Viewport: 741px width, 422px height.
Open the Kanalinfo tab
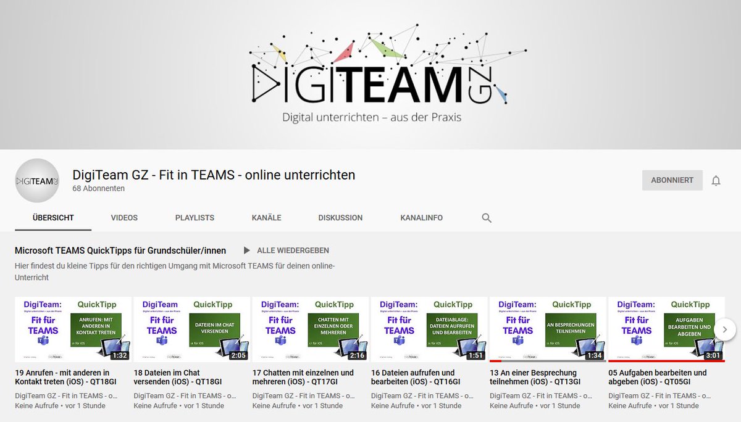422,218
